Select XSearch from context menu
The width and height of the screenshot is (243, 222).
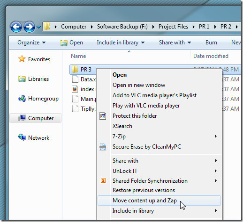(x=159, y=126)
